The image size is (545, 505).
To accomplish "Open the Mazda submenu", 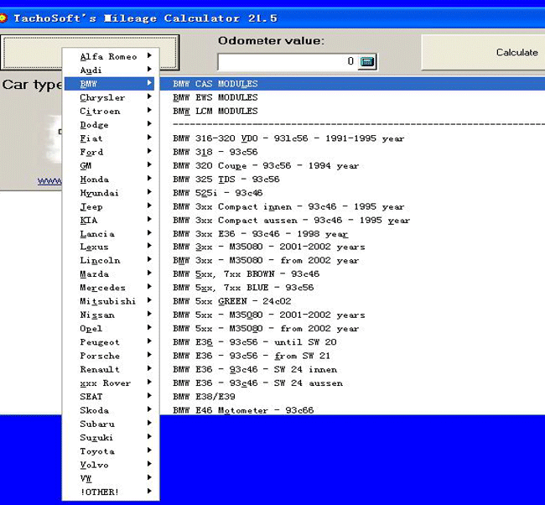I will (110, 273).
